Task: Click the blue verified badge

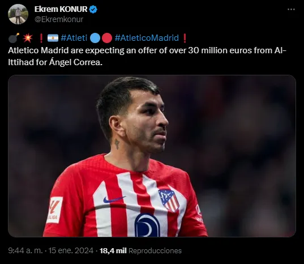Action: click(x=93, y=9)
